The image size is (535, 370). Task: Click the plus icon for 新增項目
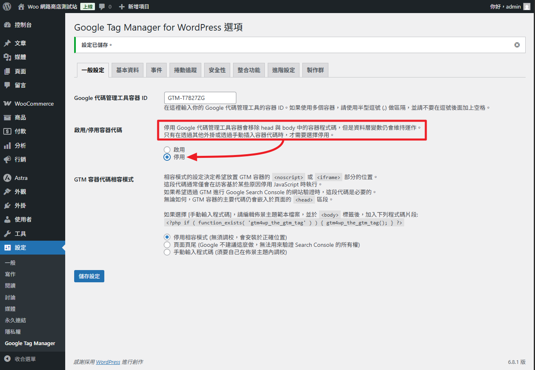121,7
